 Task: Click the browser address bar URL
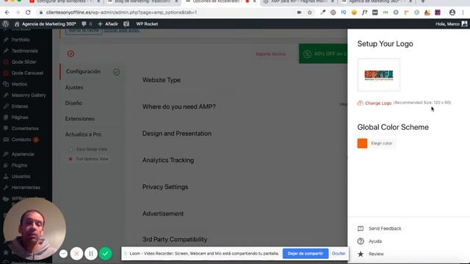[121, 12]
